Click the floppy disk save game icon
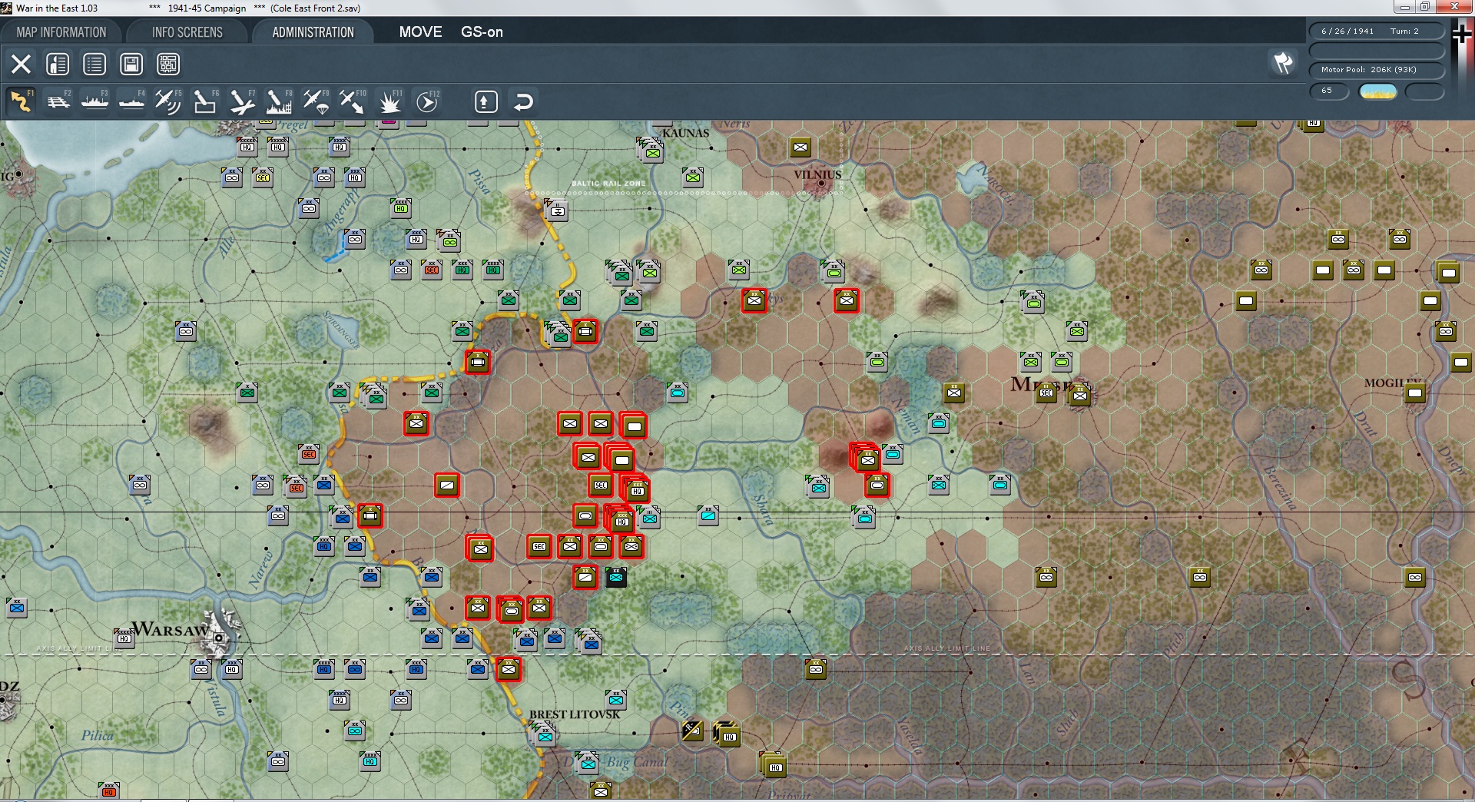The width and height of the screenshot is (1475, 802). pyautogui.click(x=131, y=64)
